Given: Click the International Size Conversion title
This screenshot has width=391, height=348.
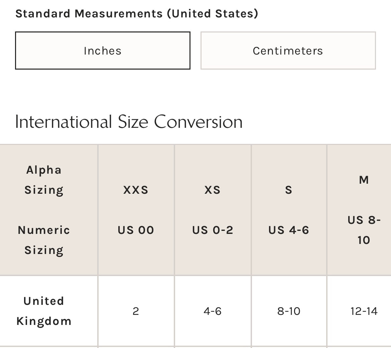Looking at the screenshot, I should click(129, 121).
